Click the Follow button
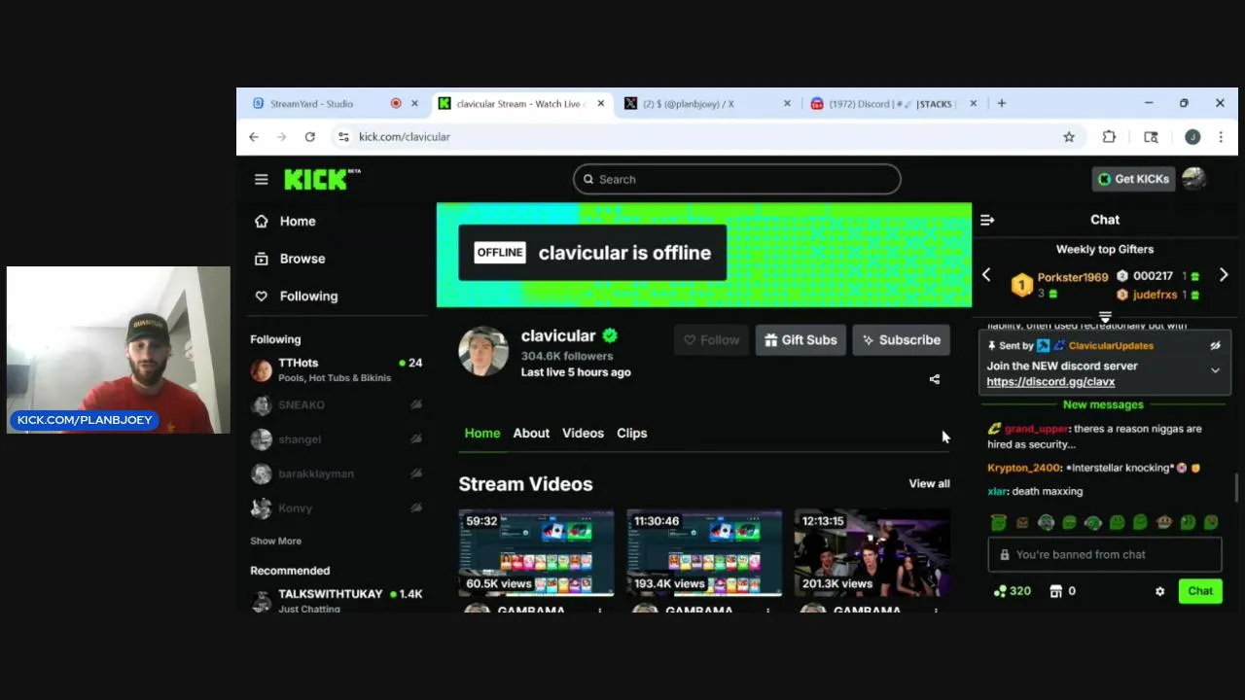This screenshot has height=700, width=1245. pyautogui.click(x=711, y=340)
